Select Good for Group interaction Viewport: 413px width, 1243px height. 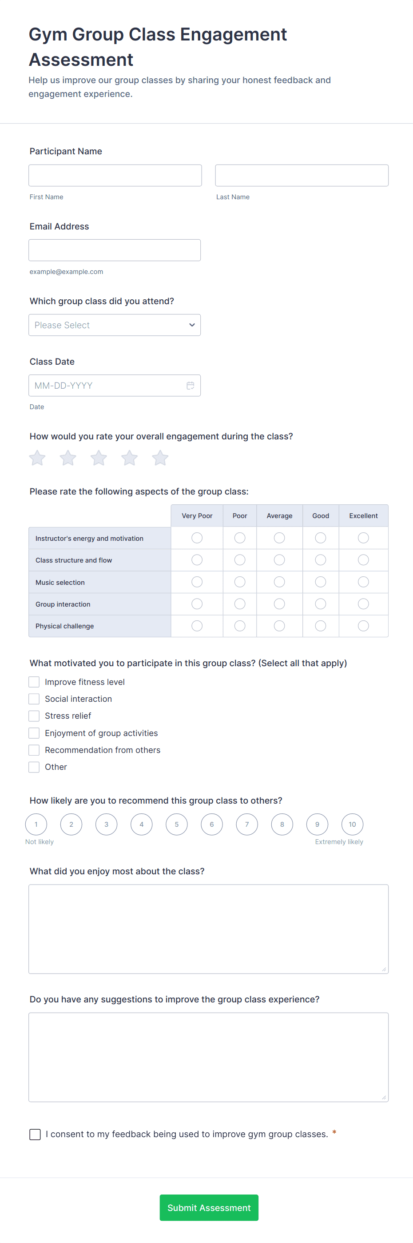pos(321,604)
